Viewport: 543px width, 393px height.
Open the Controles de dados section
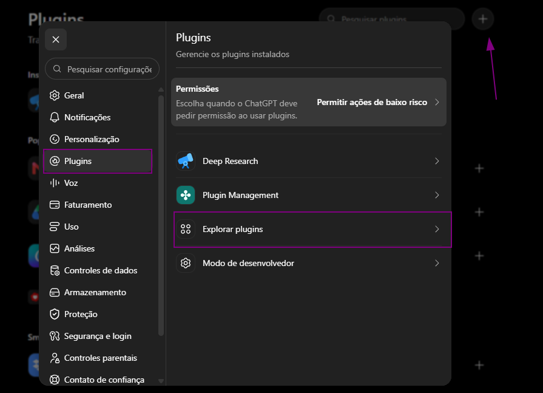click(x=98, y=270)
